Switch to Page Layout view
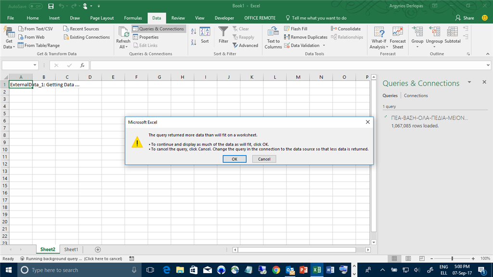The width and height of the screenshot is (493, 277). coord(408,258)
